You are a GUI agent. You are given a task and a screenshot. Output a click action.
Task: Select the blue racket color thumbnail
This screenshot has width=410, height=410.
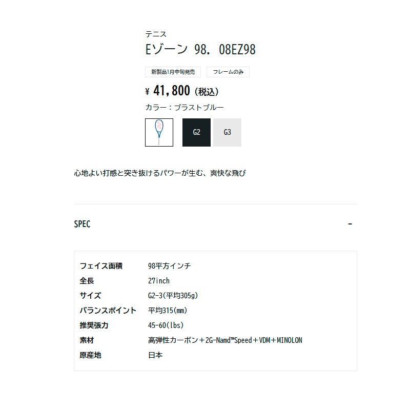click(x=159, y=132)
